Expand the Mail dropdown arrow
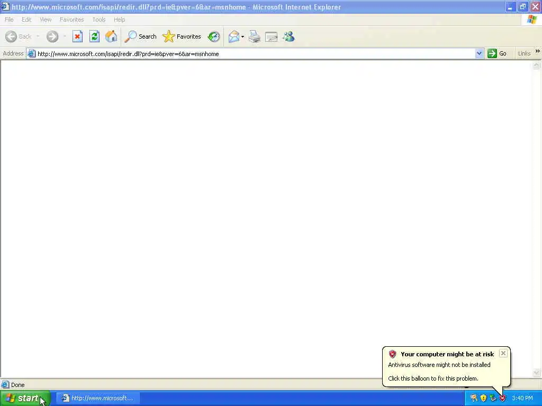Screen dimensions: 542x406 pyautogui.click(x=242, y=36)
